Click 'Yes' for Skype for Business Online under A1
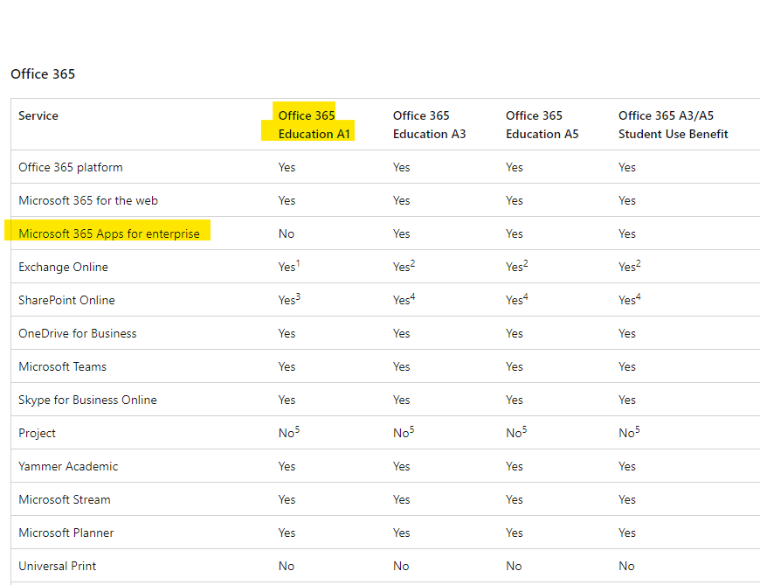Image resolution: width=760 pixels, height=585 pixels. (x=287, y=400)
